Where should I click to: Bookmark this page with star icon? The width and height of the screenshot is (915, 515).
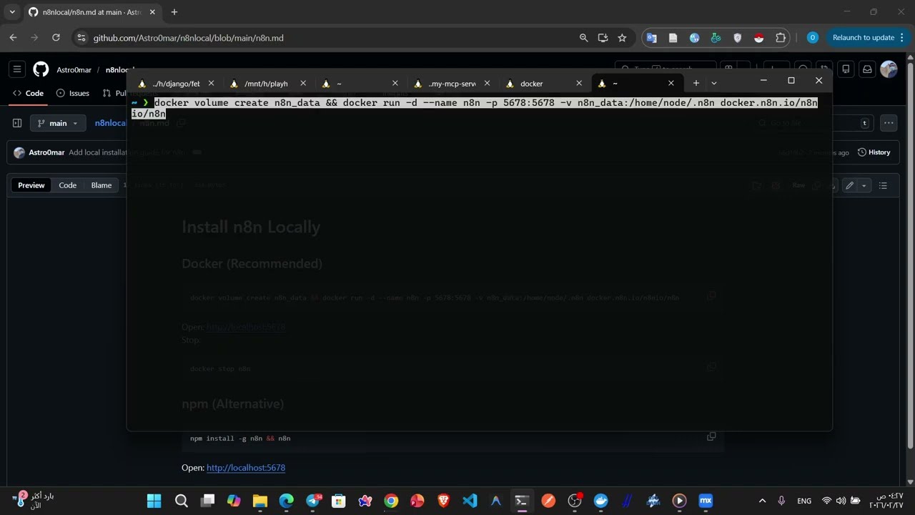click(622, 38)
